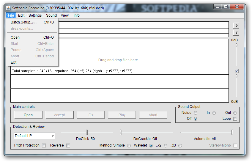Click the Fix button

[91, 115]
